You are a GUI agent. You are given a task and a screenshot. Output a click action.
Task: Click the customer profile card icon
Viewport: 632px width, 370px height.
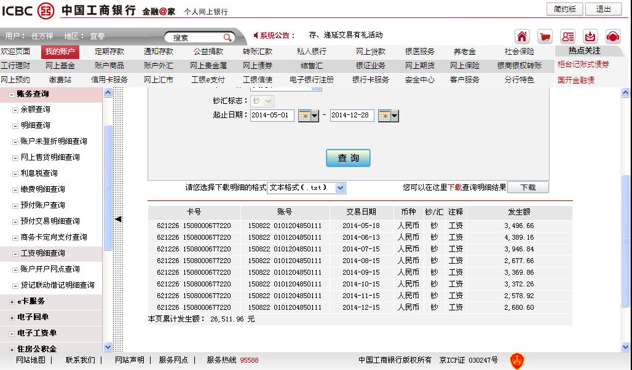click(567, 36)
